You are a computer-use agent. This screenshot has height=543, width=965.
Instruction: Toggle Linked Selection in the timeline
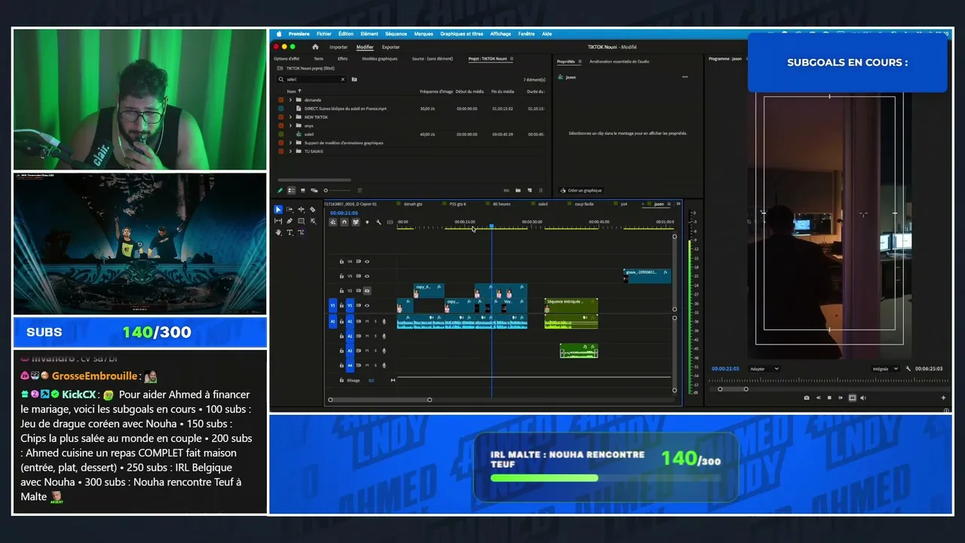(356, 222)
